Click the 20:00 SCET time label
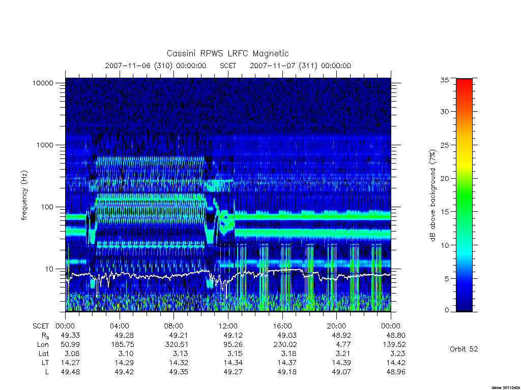This screenshot has height=390, width=521. tap(336, 326)
